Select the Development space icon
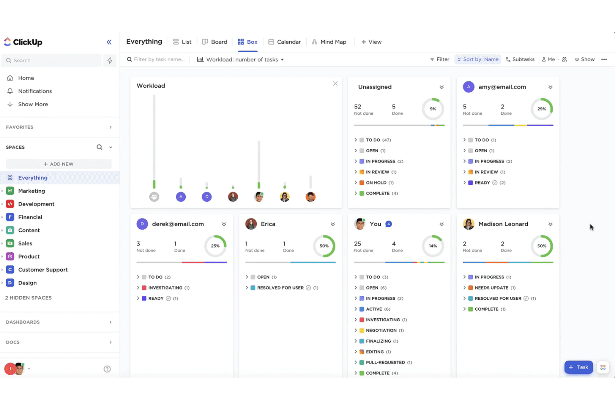The width and height of the screenshot is (615, 410). 10,204
